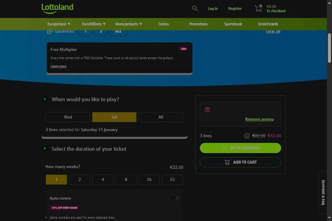This screenshot has width=332, height=221.
Task: Click the scrollbar down arrow
Action: coord(329,218)
